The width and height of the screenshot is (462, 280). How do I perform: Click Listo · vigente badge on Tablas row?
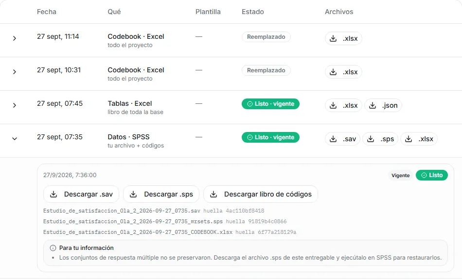tap(270, 104)
